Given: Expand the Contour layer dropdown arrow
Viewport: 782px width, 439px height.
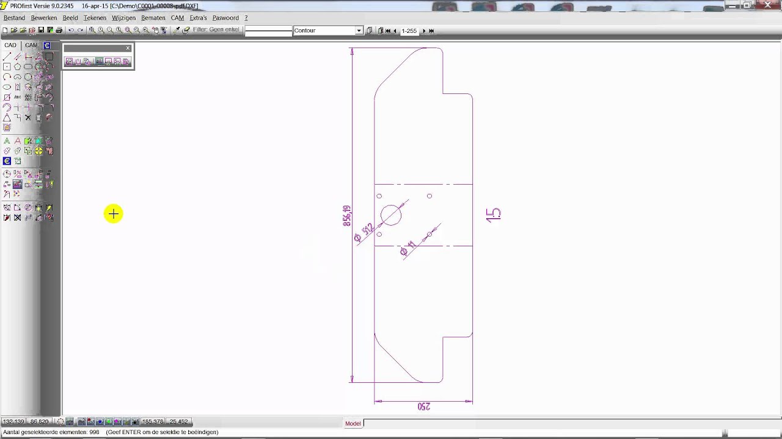Looking at the screenshot, I should [x=359, y=30].
